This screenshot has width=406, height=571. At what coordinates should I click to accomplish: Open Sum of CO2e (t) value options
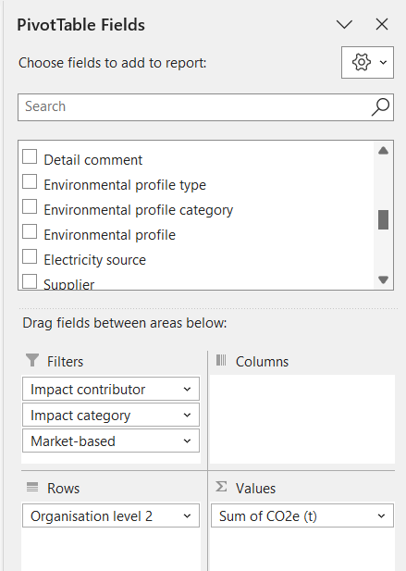click(x=381, y=516)
